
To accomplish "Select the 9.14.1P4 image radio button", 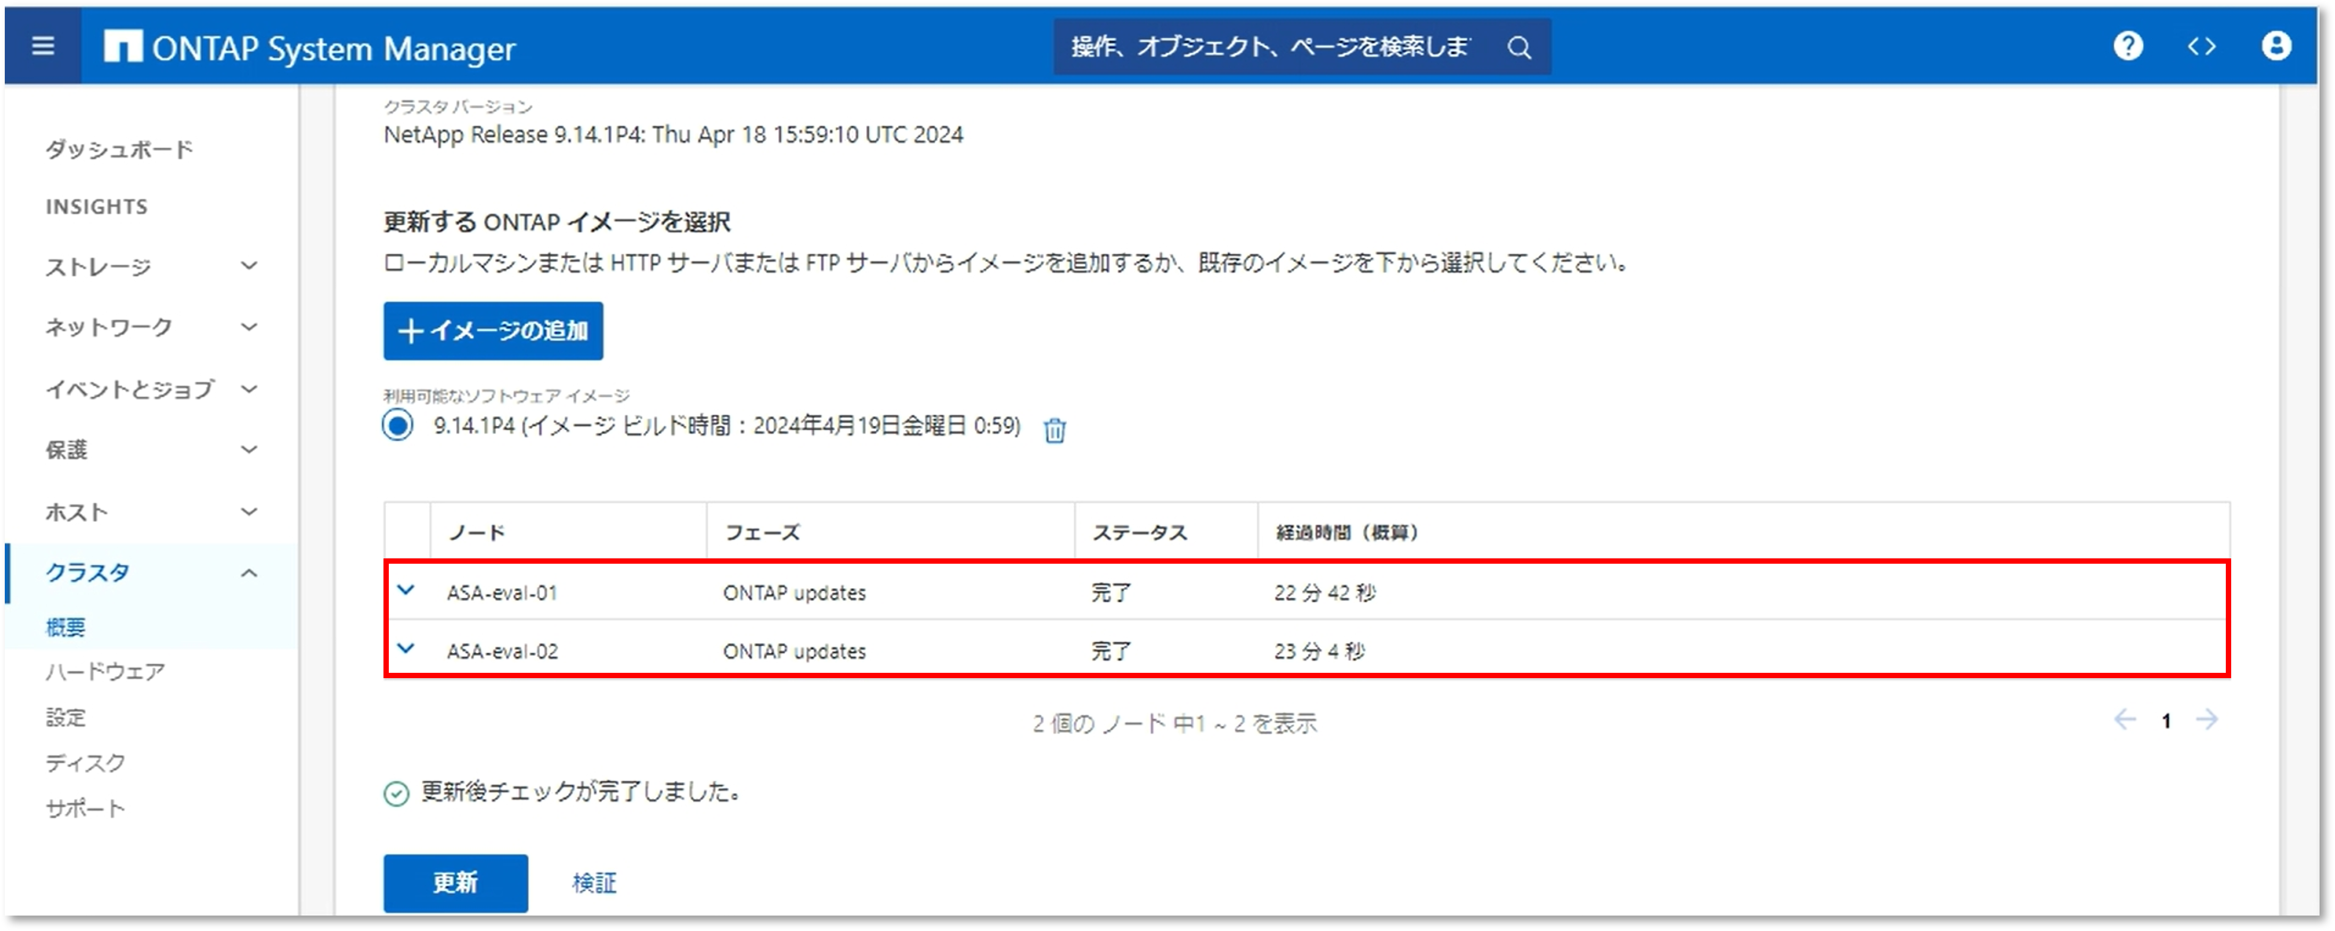I will pos(397,425).
